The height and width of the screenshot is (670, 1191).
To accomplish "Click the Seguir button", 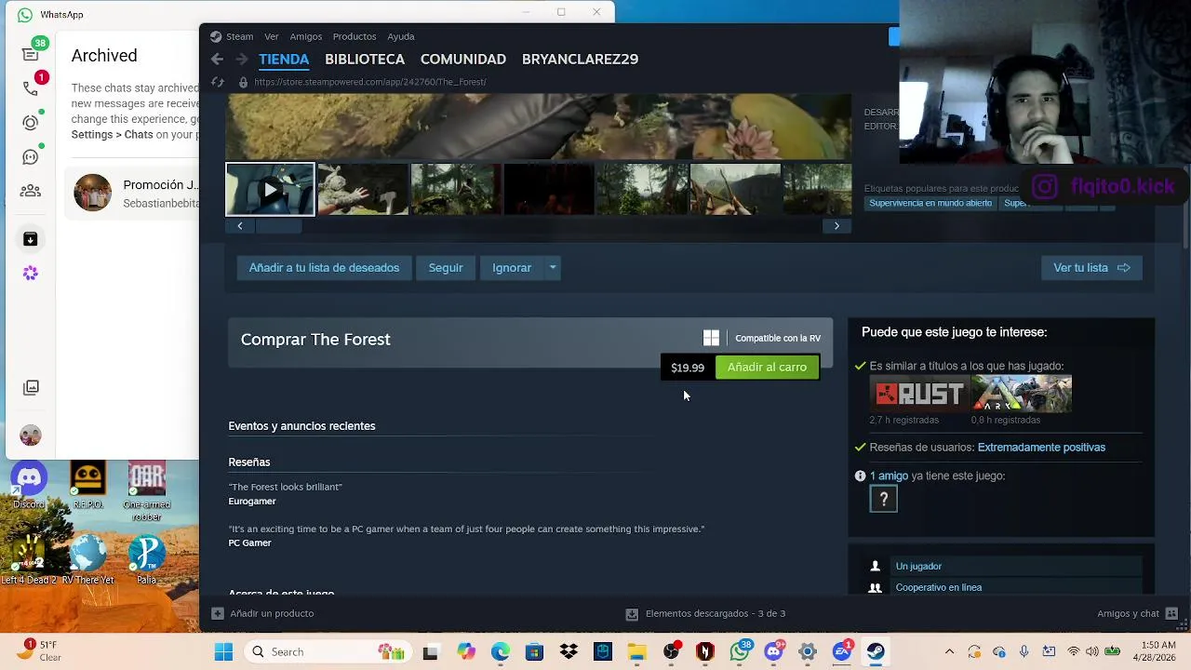I will tap(446, 268).
